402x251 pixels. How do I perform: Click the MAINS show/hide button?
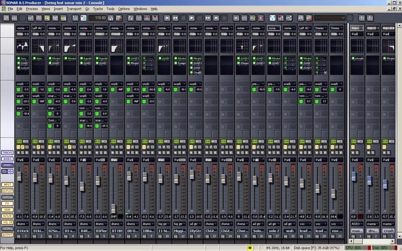click(x=7, y=165)
